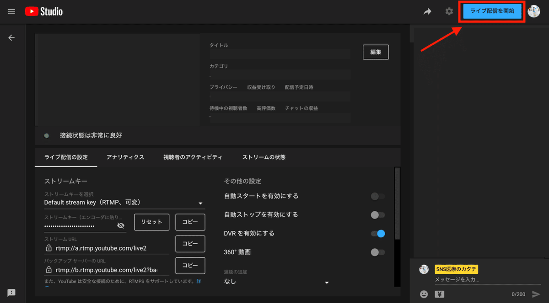Click the feedback icon at bottom left
Viewport: 549px width, 303px height.
(x=11, y=293)
